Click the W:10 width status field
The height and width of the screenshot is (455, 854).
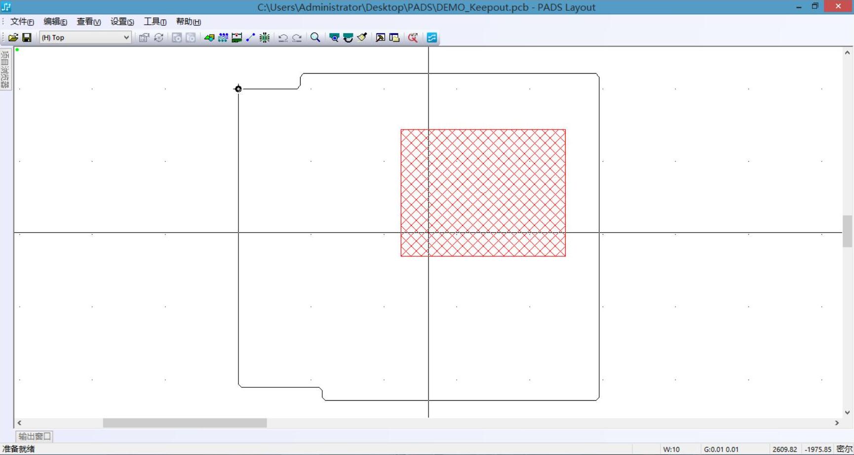click(x=672, y=450)
